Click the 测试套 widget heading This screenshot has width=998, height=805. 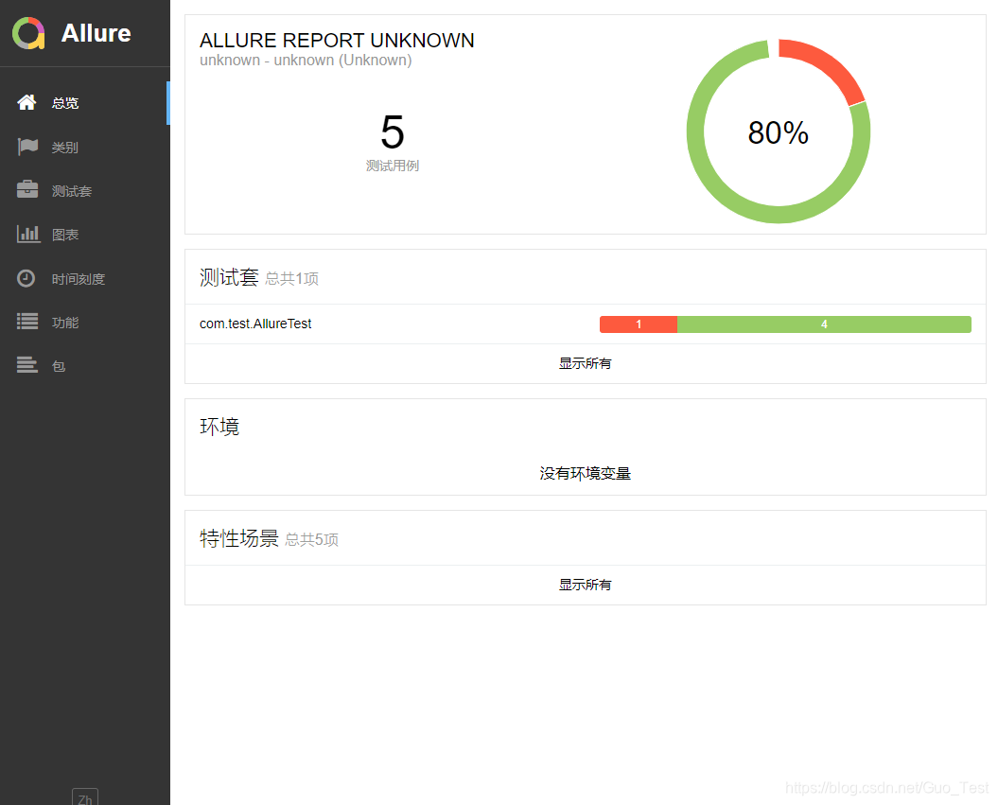(x=229, y=277)
